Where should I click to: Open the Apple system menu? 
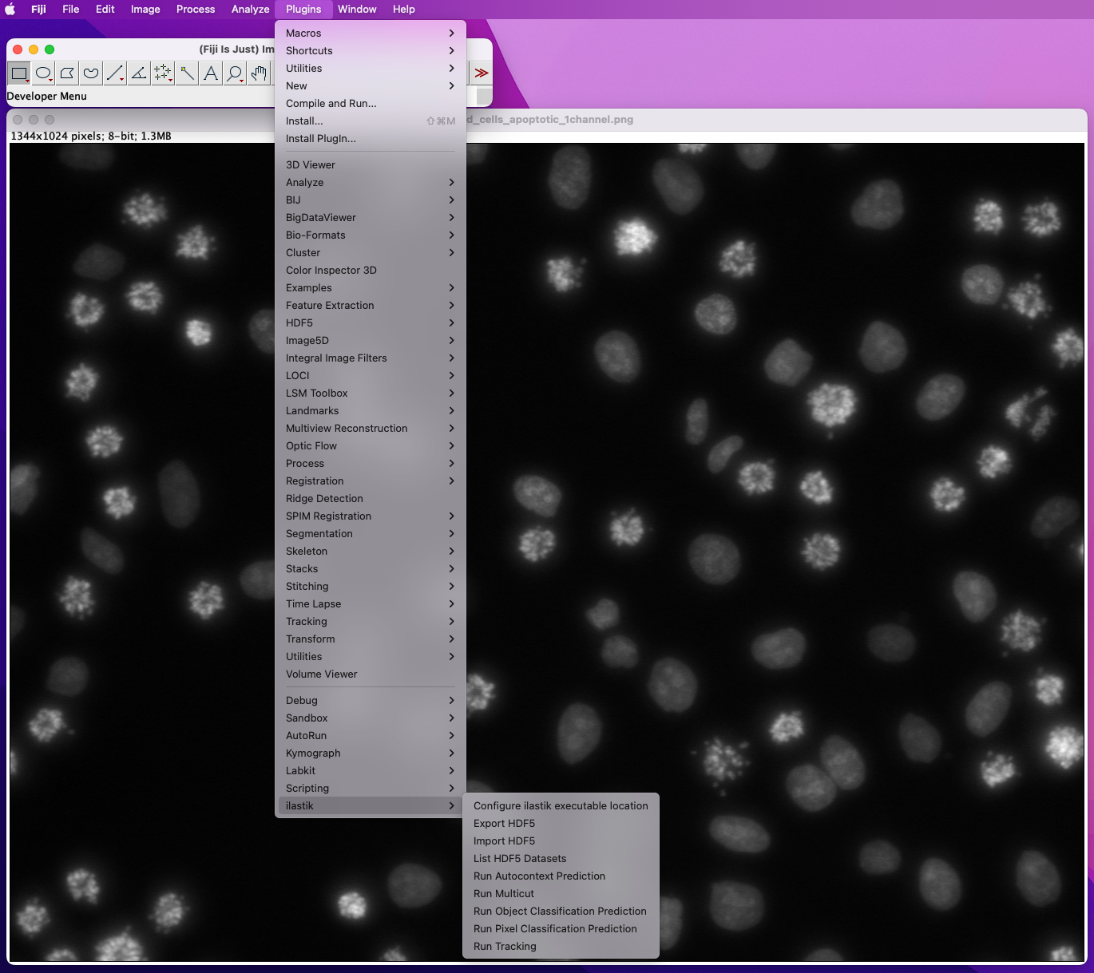tap(11, 10)
